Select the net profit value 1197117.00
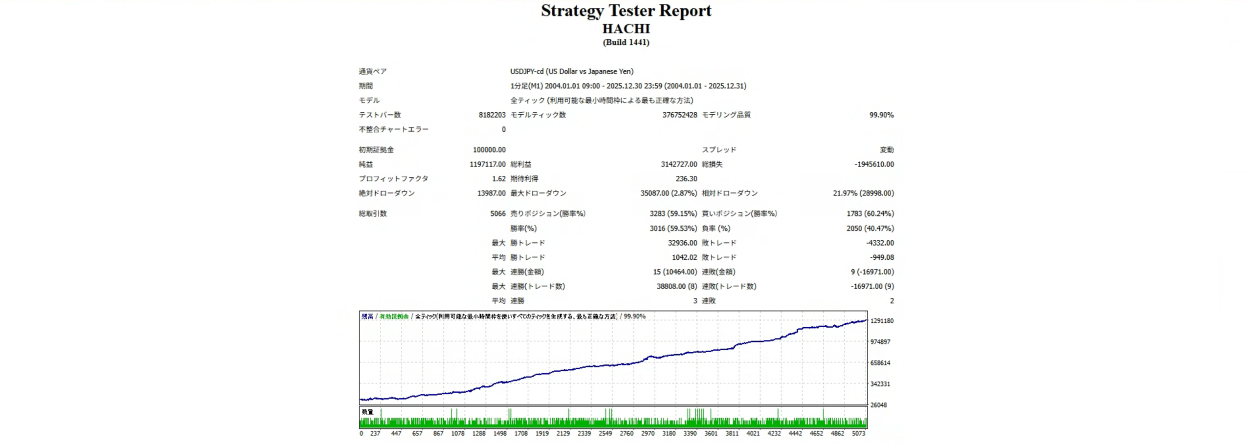Screen dimensions: 1252x443 (x=487, y=164)
